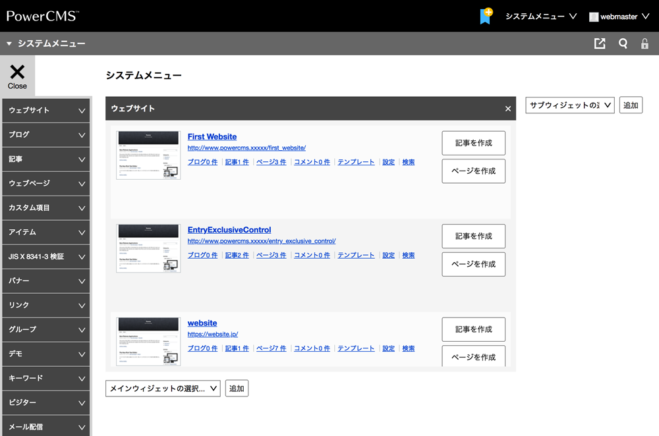Click the padlock icon in toolbar
This screenshot has height=436, width=659.
645,44
